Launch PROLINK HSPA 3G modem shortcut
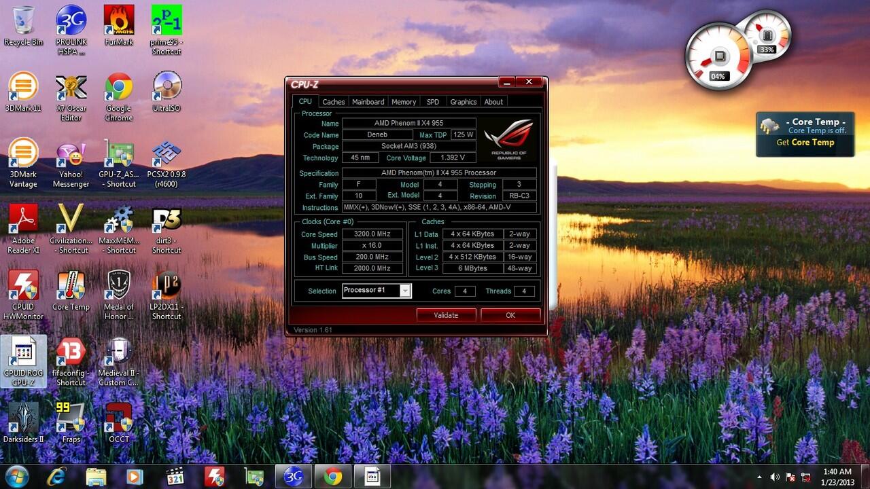 (x=71, y=30)
